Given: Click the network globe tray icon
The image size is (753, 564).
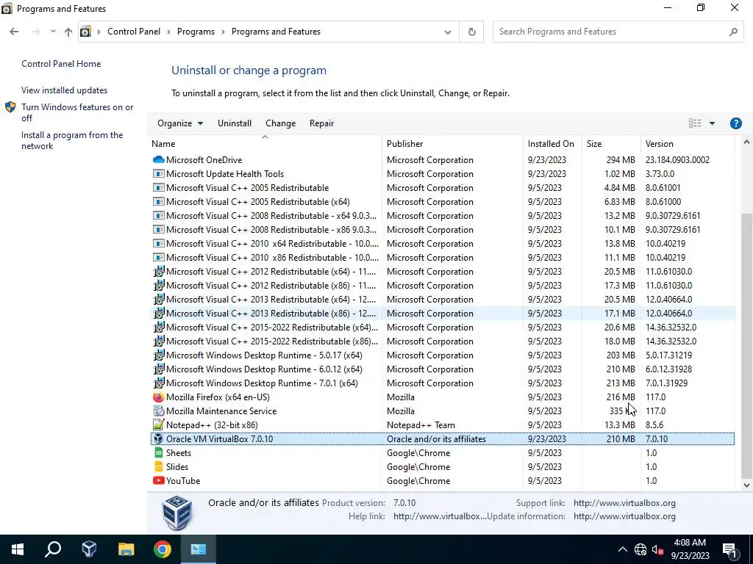Looking at the screenshot, I should click(640, 549).
